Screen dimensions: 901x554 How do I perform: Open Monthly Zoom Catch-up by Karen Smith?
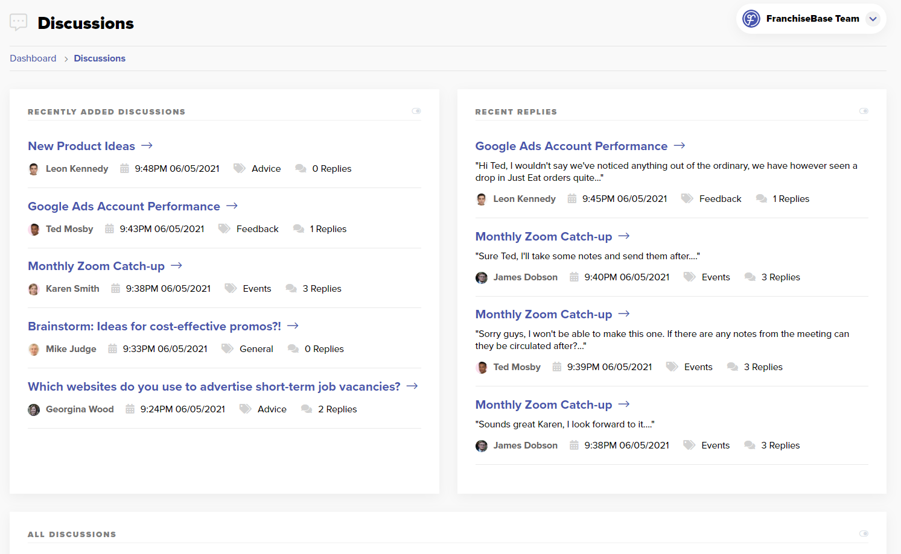point(96,266)
